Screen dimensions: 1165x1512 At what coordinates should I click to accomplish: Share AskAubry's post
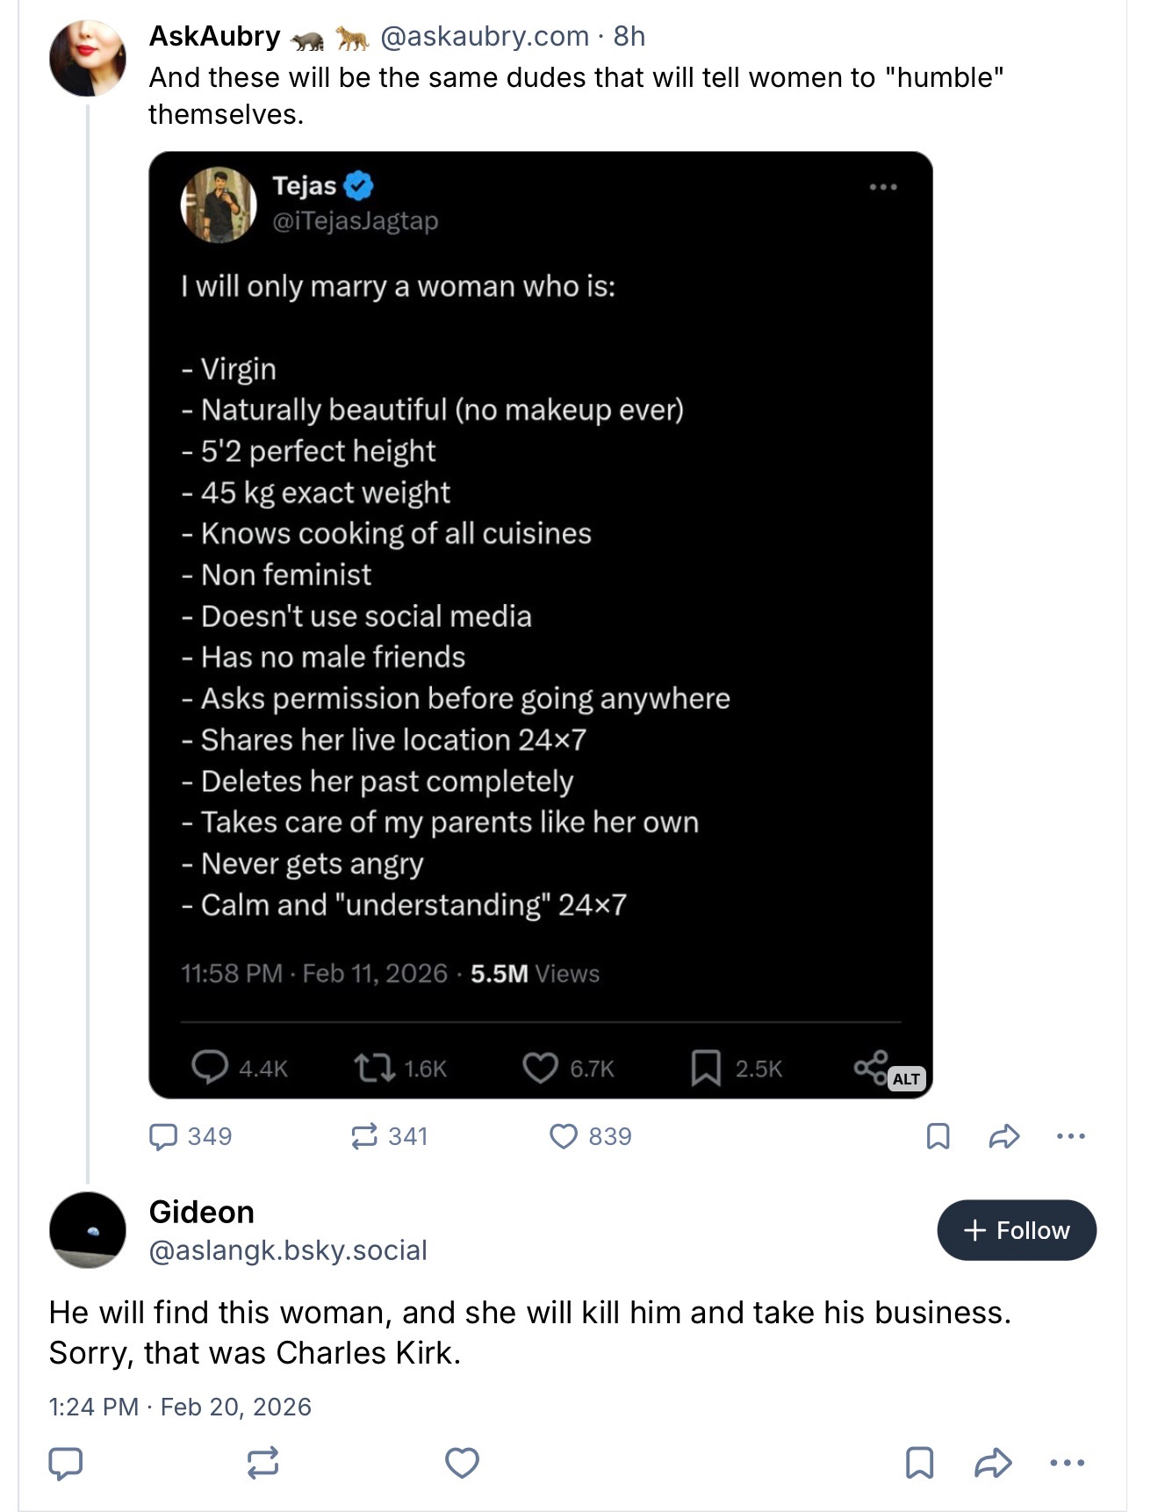point(1003,1136)
